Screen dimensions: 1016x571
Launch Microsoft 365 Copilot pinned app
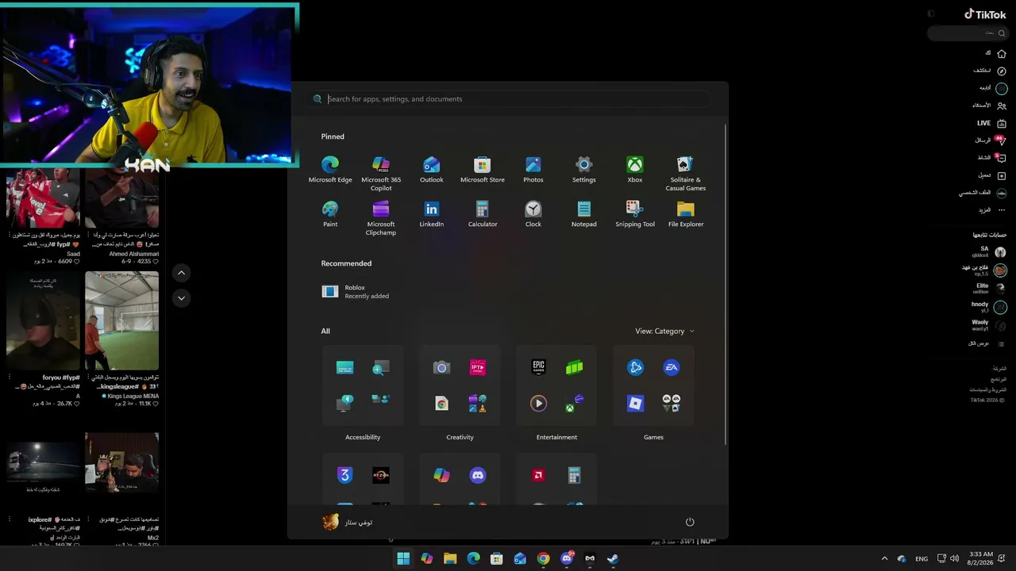tap(381, 174)
